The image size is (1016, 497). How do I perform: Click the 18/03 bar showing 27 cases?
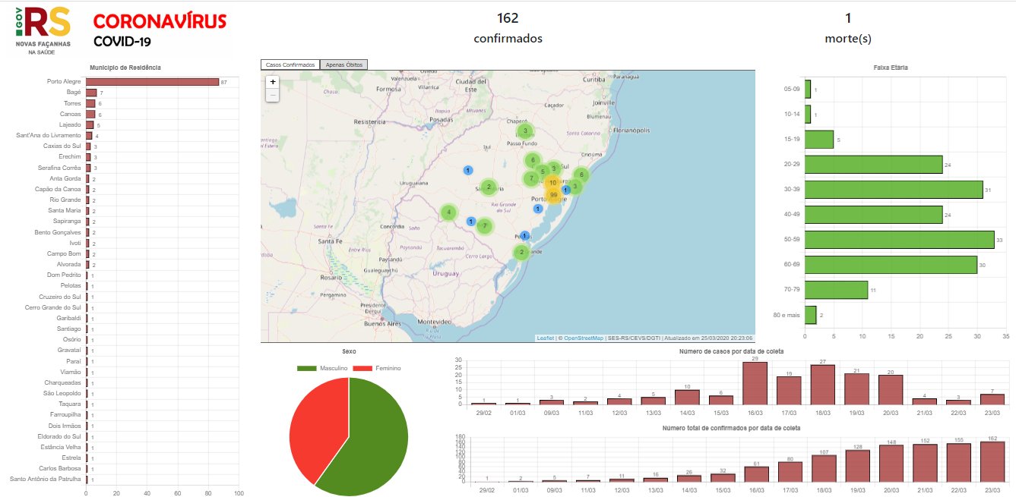(822, 385)
